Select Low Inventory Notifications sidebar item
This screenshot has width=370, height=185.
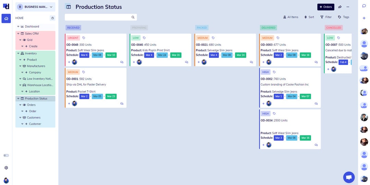[39, 79]
